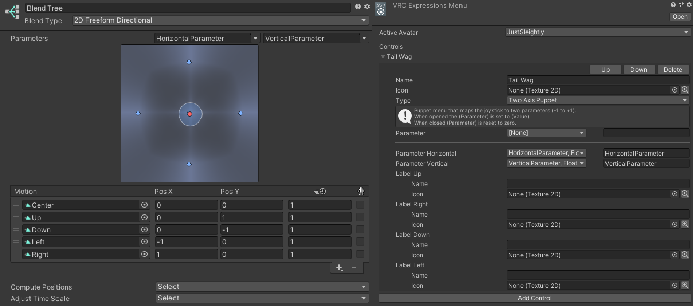Screen dimensions: 693x306
Task: Select Tail Wag Icon texture picker circle
Action: point(675,90)
